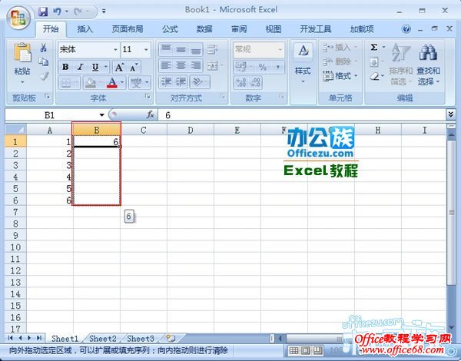Increase font size with the larger A

click(119, 67)
